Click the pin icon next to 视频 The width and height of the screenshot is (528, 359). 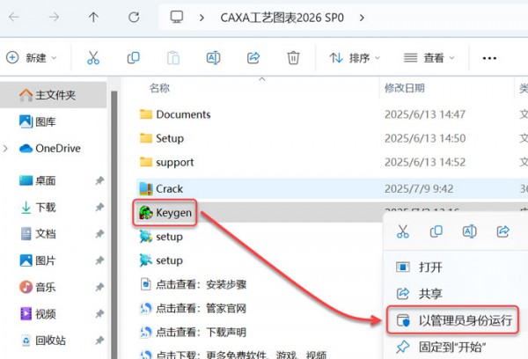pos(99,313)
